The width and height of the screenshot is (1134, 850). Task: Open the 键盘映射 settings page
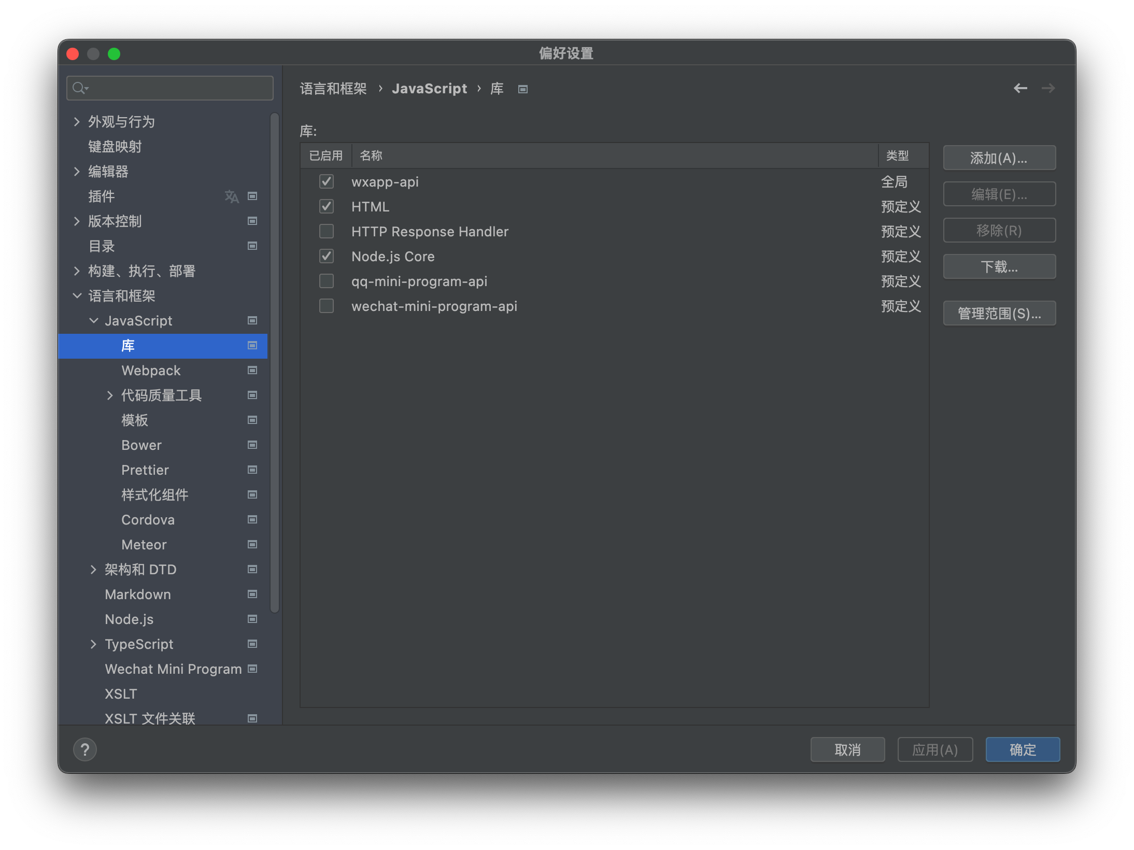coord(115,147)
